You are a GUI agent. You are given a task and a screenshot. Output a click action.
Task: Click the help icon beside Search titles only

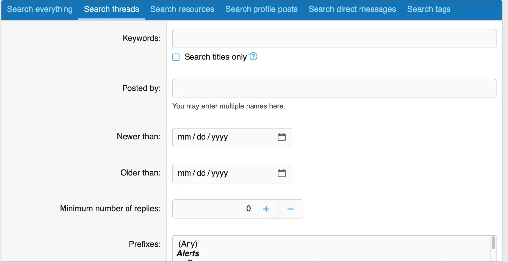pos(254,57)
